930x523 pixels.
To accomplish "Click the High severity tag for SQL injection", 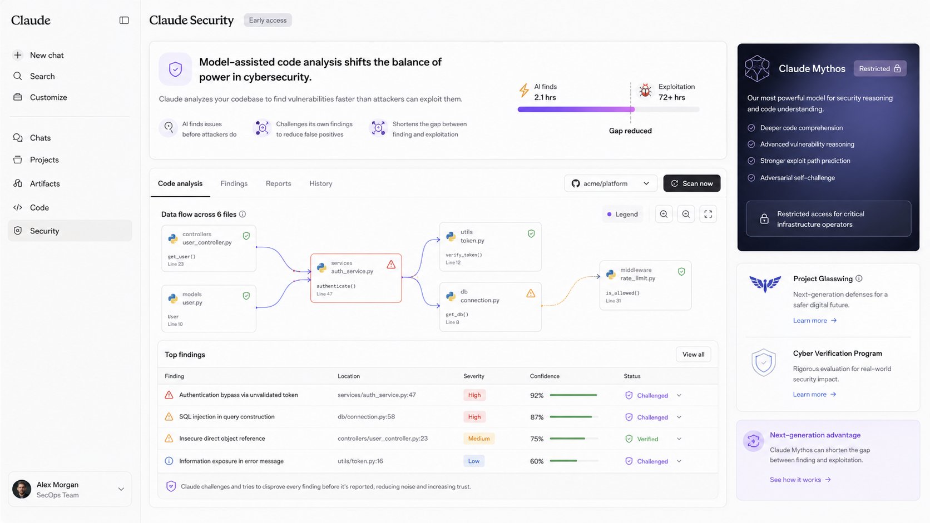I will point(474,417).
